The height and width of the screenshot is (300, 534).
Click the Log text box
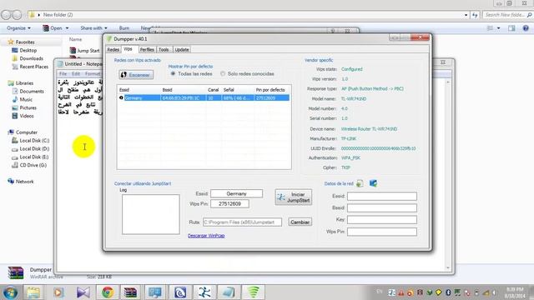(x=151, y=214)
